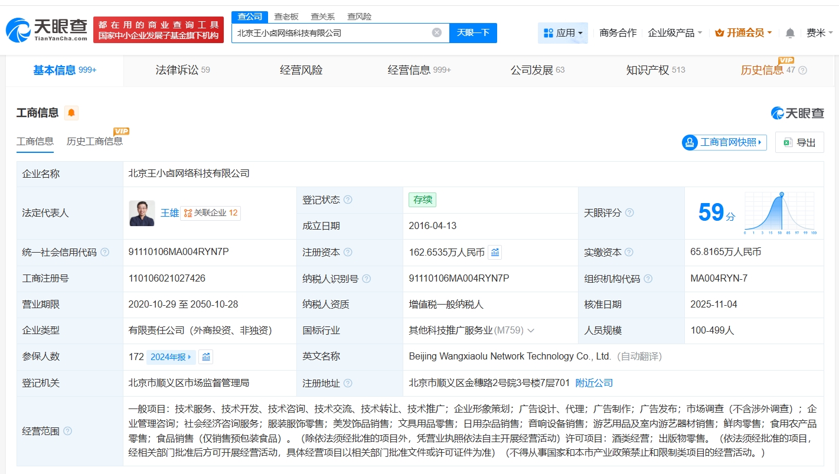Viewport: 839px width, 474px height.
Task: Click help icon beside 统一社会信用代码
Action: tap(105, 253)
